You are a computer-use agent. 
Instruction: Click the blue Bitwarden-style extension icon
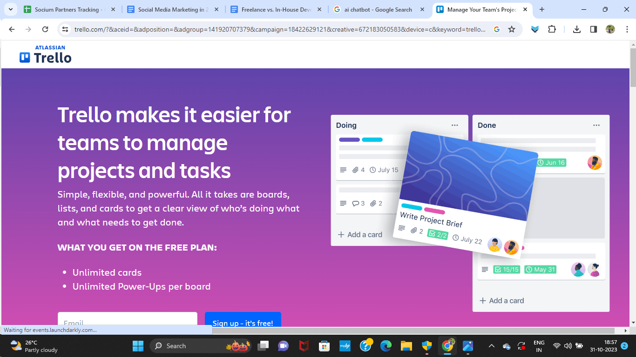pos(535,29)
